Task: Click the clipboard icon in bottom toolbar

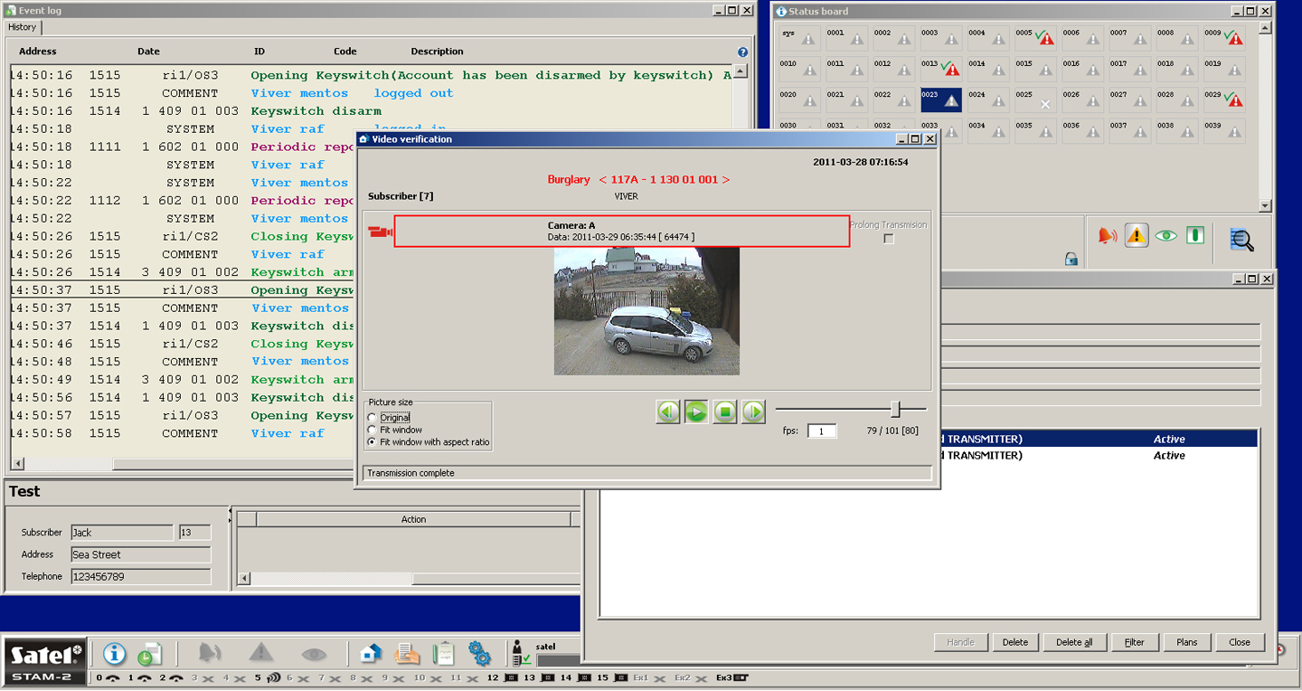Action: click(x=443, y=653)
